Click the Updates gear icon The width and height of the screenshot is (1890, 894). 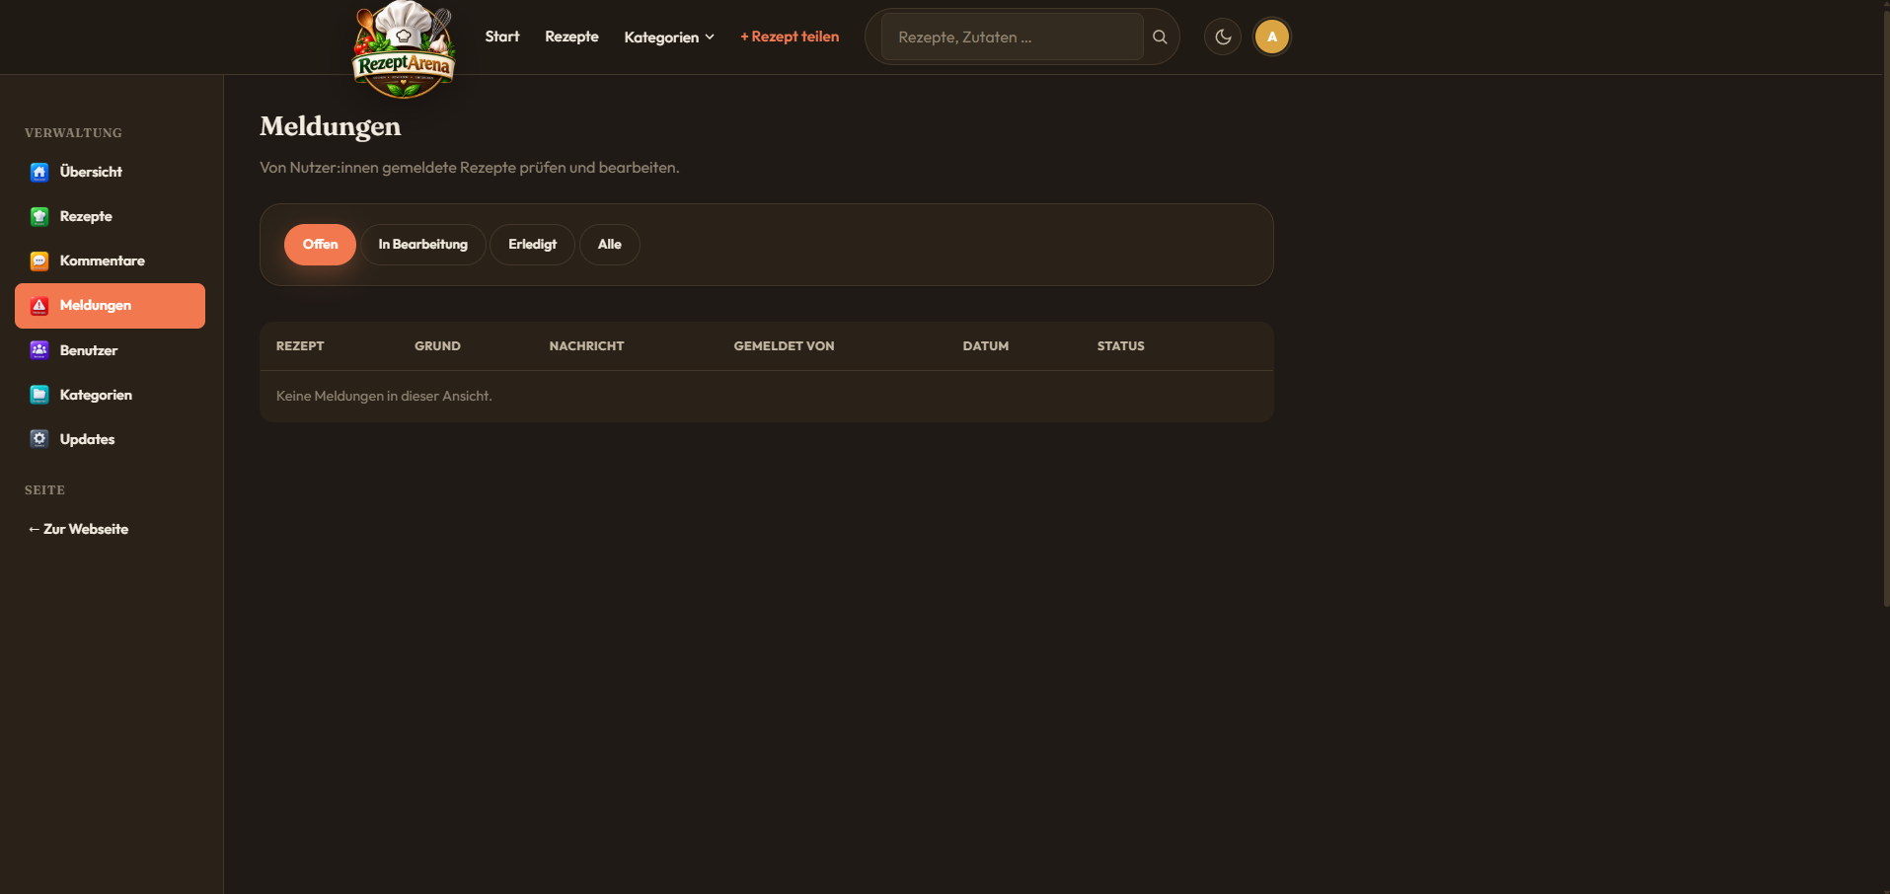[39, 439]
